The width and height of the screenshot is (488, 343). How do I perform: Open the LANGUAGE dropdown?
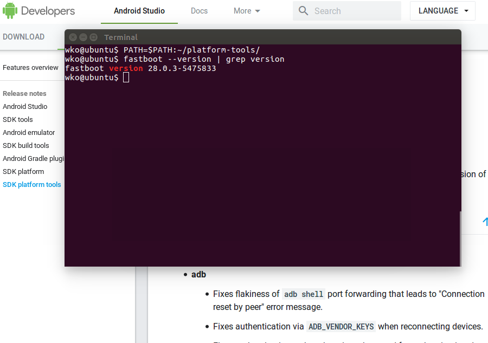pyautogui.click(x=442, y=11)
